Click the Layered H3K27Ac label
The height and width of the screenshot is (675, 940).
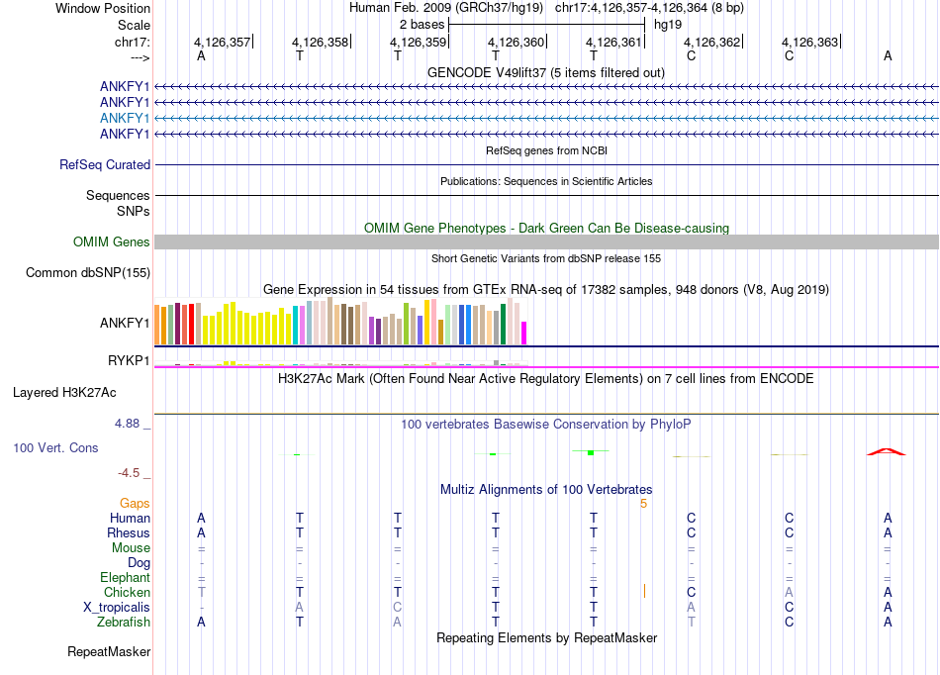pos(64,393)
